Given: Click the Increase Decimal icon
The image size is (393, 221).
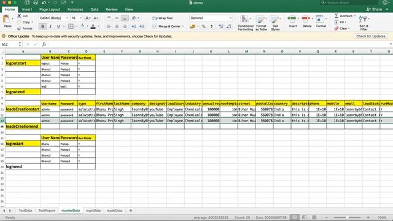Looking at the screenshot, I should 221,26.
